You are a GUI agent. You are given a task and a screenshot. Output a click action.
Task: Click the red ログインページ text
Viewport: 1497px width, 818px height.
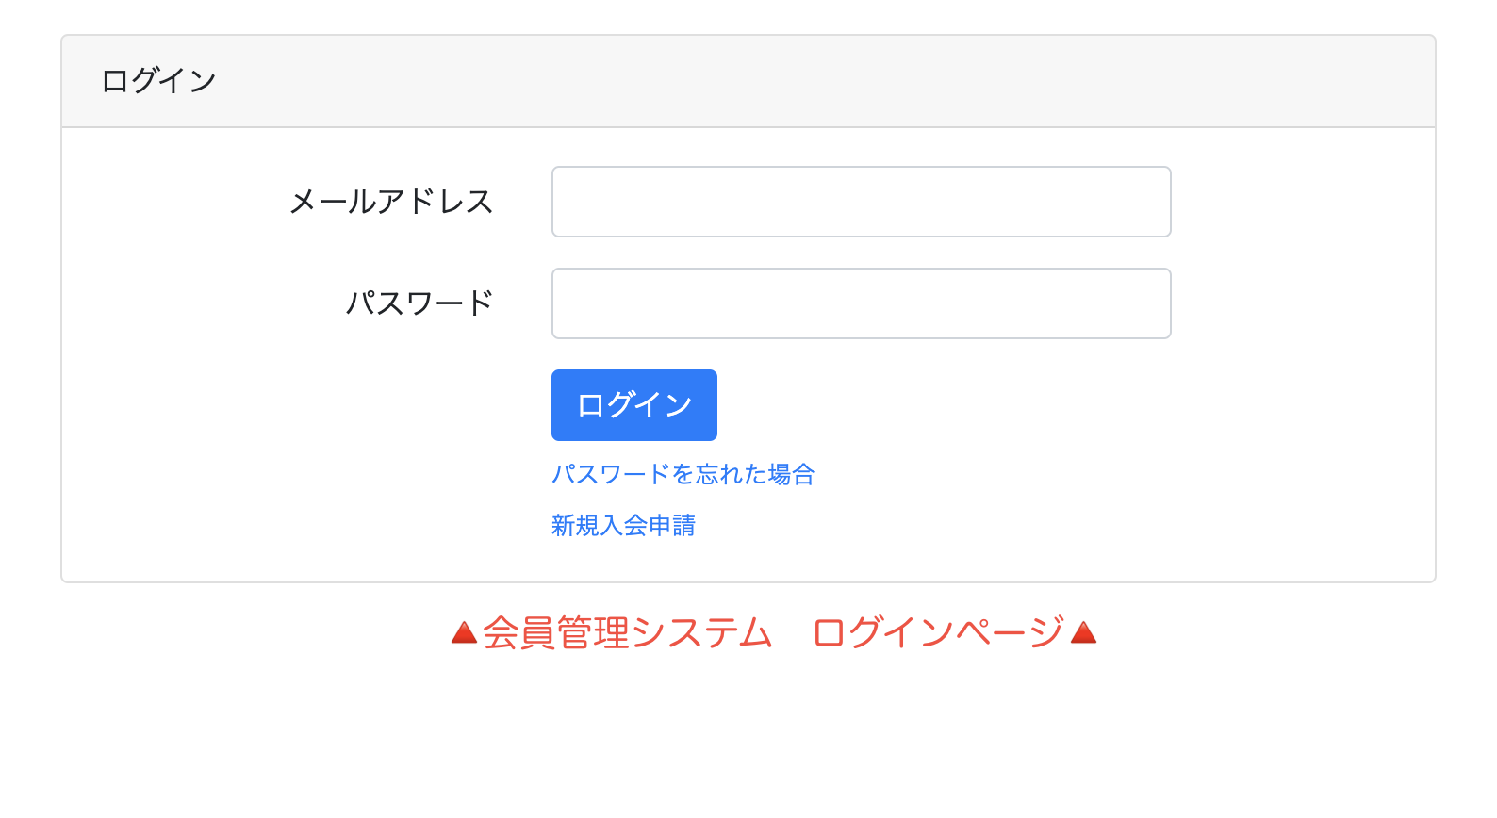tap(938, 632)
